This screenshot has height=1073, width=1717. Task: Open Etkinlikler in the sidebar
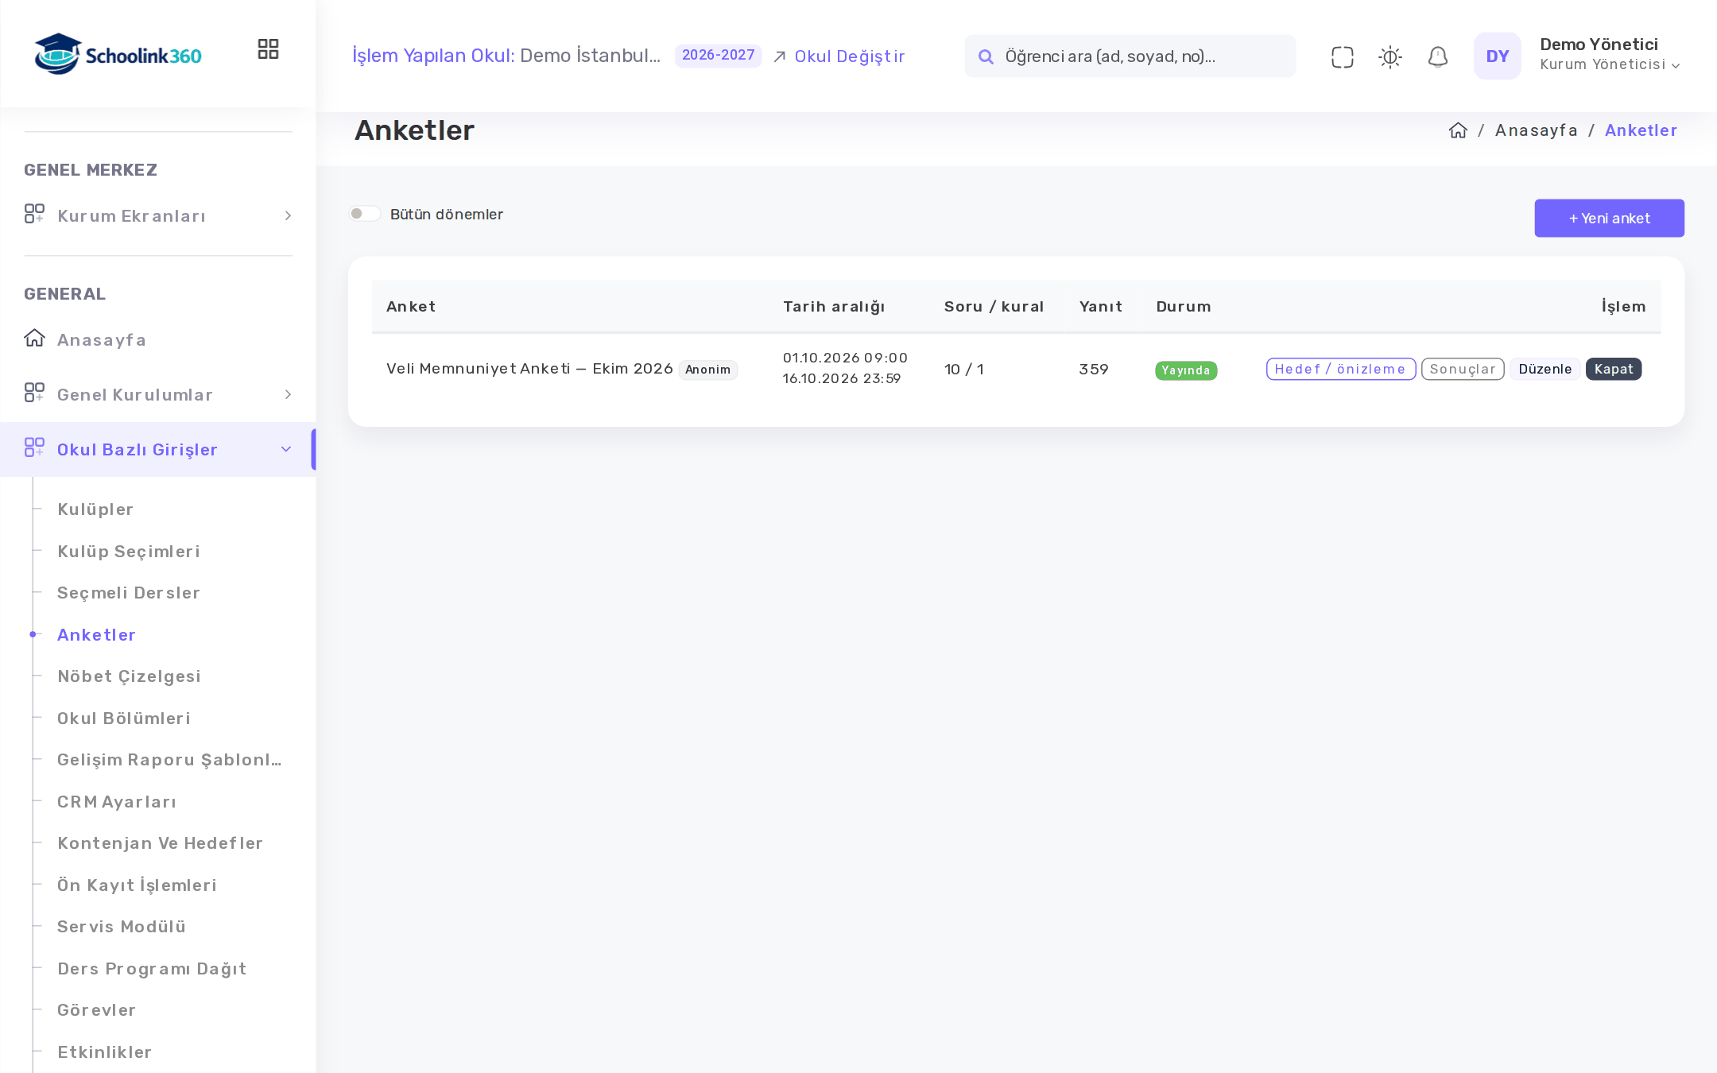(x=104, y=1052)
